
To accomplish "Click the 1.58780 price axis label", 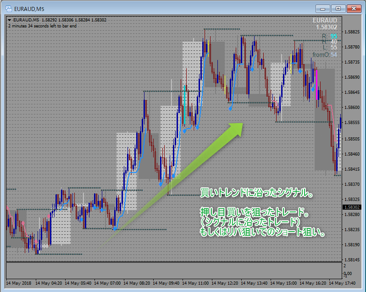I will [x=352, y=47].
